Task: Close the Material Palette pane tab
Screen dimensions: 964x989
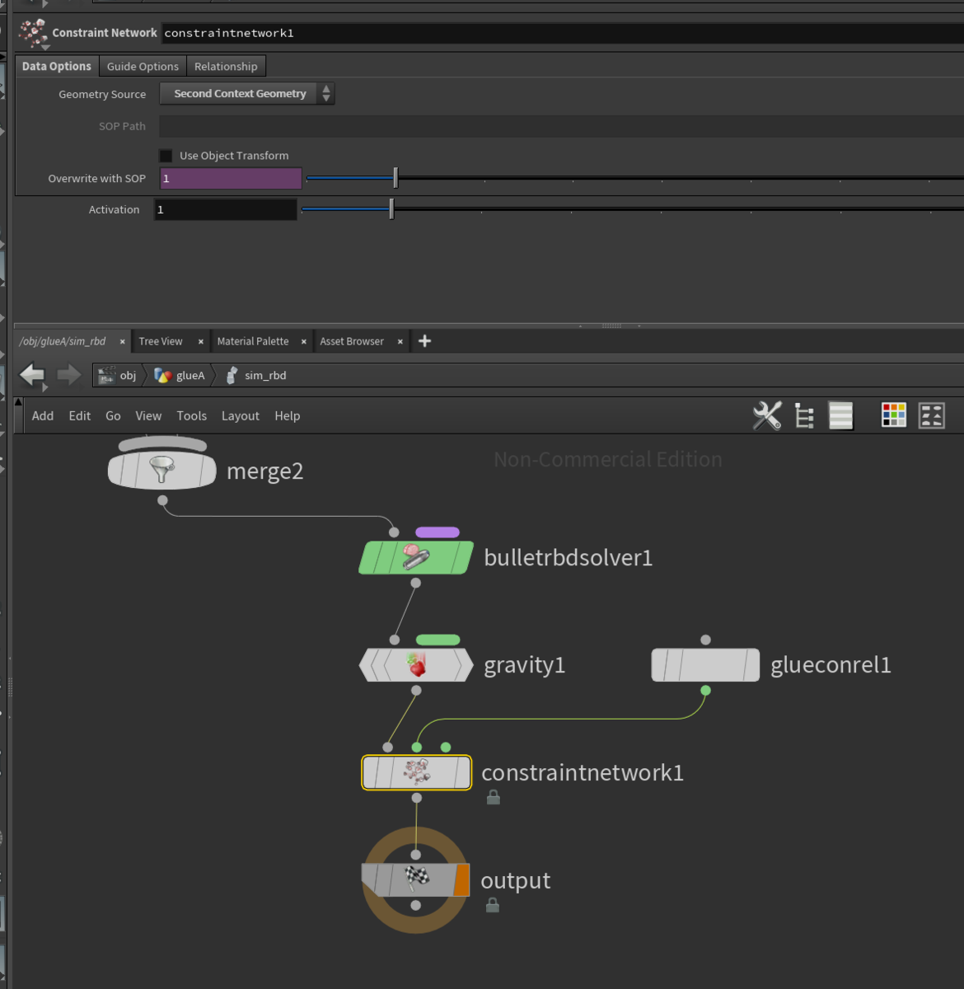Action: [304, 342]
